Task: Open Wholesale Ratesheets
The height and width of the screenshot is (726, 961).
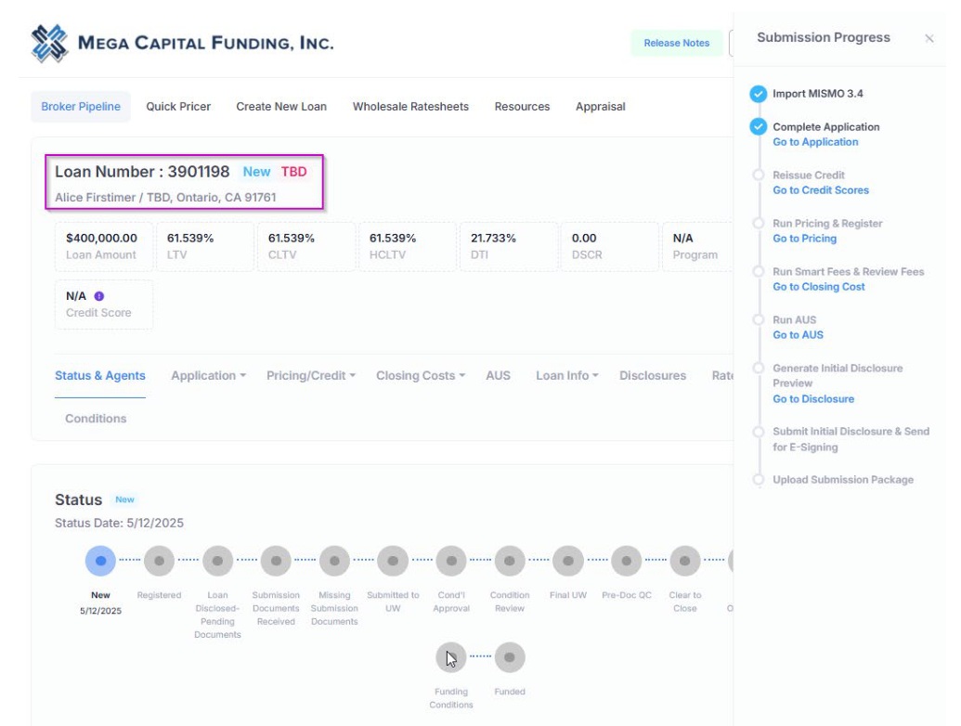Action: 410,107
